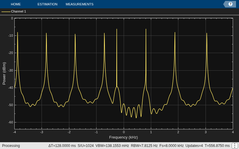Toggle Channel 1 visibility in the legend

click(19, 11)
